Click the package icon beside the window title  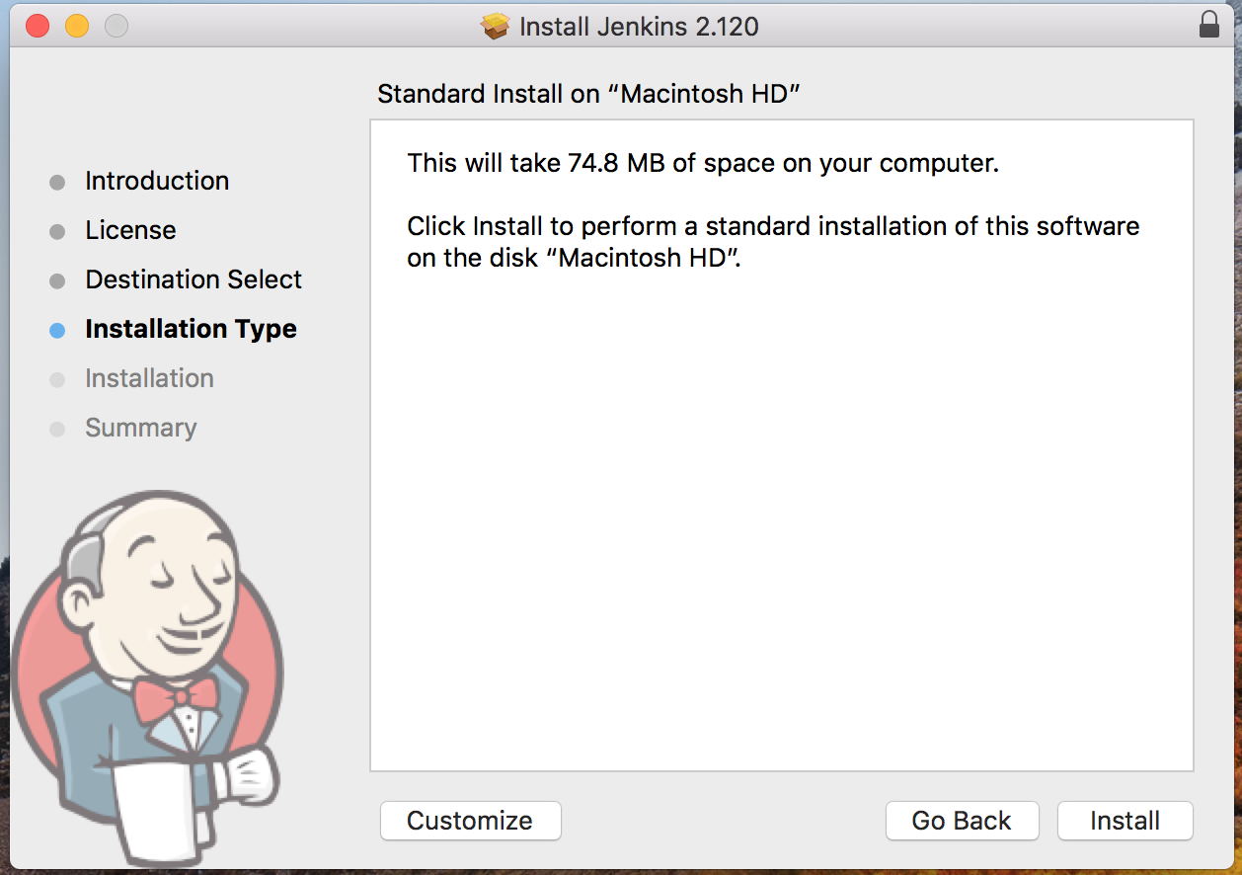[495, 26]
